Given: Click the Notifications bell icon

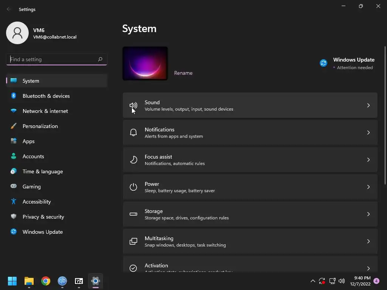Looking at the screenshot, I should (133, 133).
